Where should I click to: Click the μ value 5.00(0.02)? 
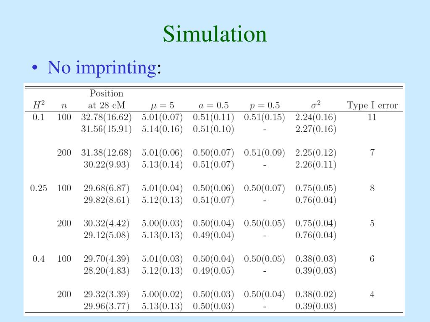(163, 294)
